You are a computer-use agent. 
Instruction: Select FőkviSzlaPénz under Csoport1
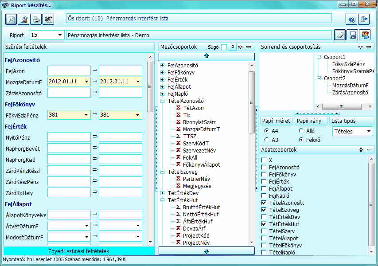click(x=348, y=64)
